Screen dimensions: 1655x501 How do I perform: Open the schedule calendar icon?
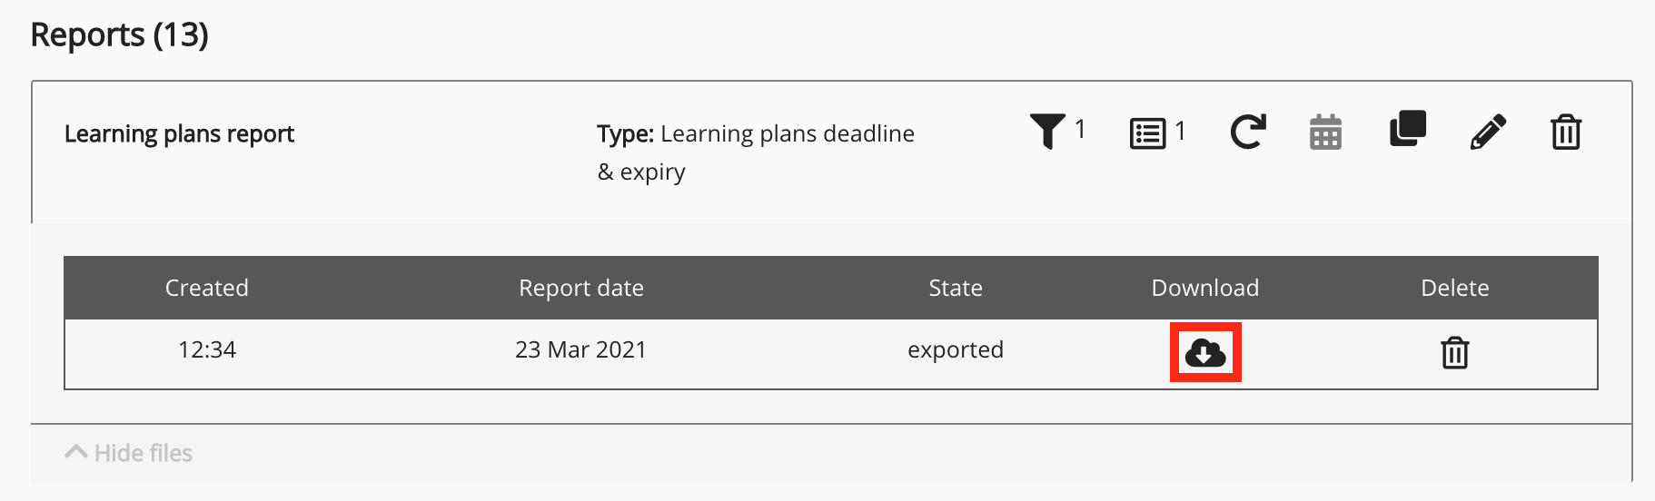(x=1325, y=133)
